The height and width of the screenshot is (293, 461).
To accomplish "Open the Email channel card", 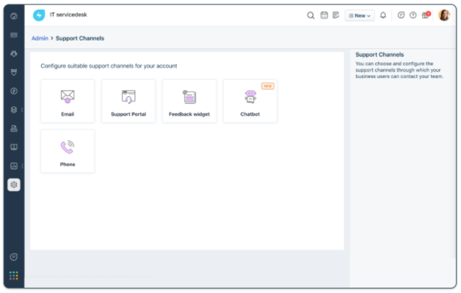I will (x=68, y=101).
